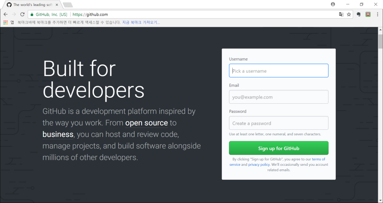383x203 pixels.
Task: Click the green 'Sign up for GitHub' button
Action: point(279,148)
